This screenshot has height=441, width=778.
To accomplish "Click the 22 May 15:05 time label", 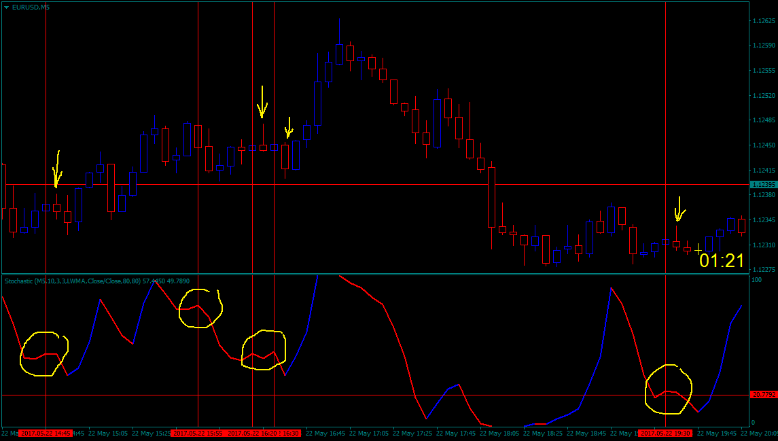I will click(108, 433).
